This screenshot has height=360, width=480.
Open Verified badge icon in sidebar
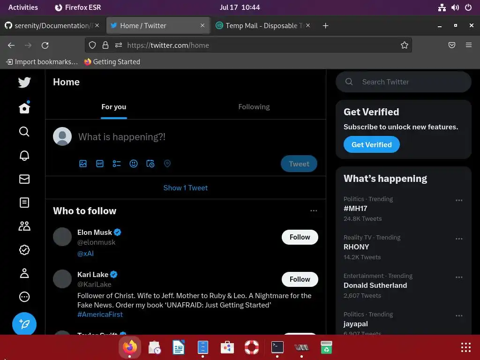pos(24,250)
